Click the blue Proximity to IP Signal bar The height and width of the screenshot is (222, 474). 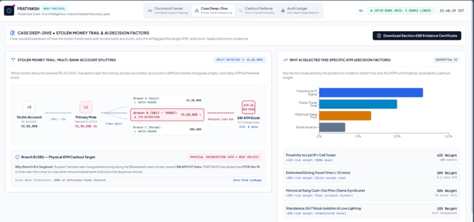point(371,93)
